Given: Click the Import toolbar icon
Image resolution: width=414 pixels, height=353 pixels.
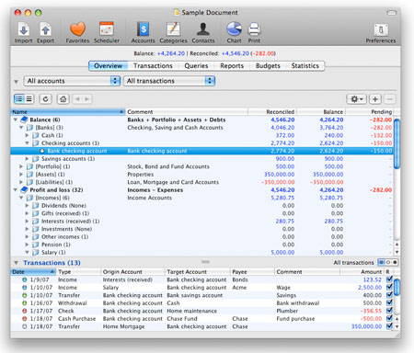Looking at the screenshot, I should [23, 29].
